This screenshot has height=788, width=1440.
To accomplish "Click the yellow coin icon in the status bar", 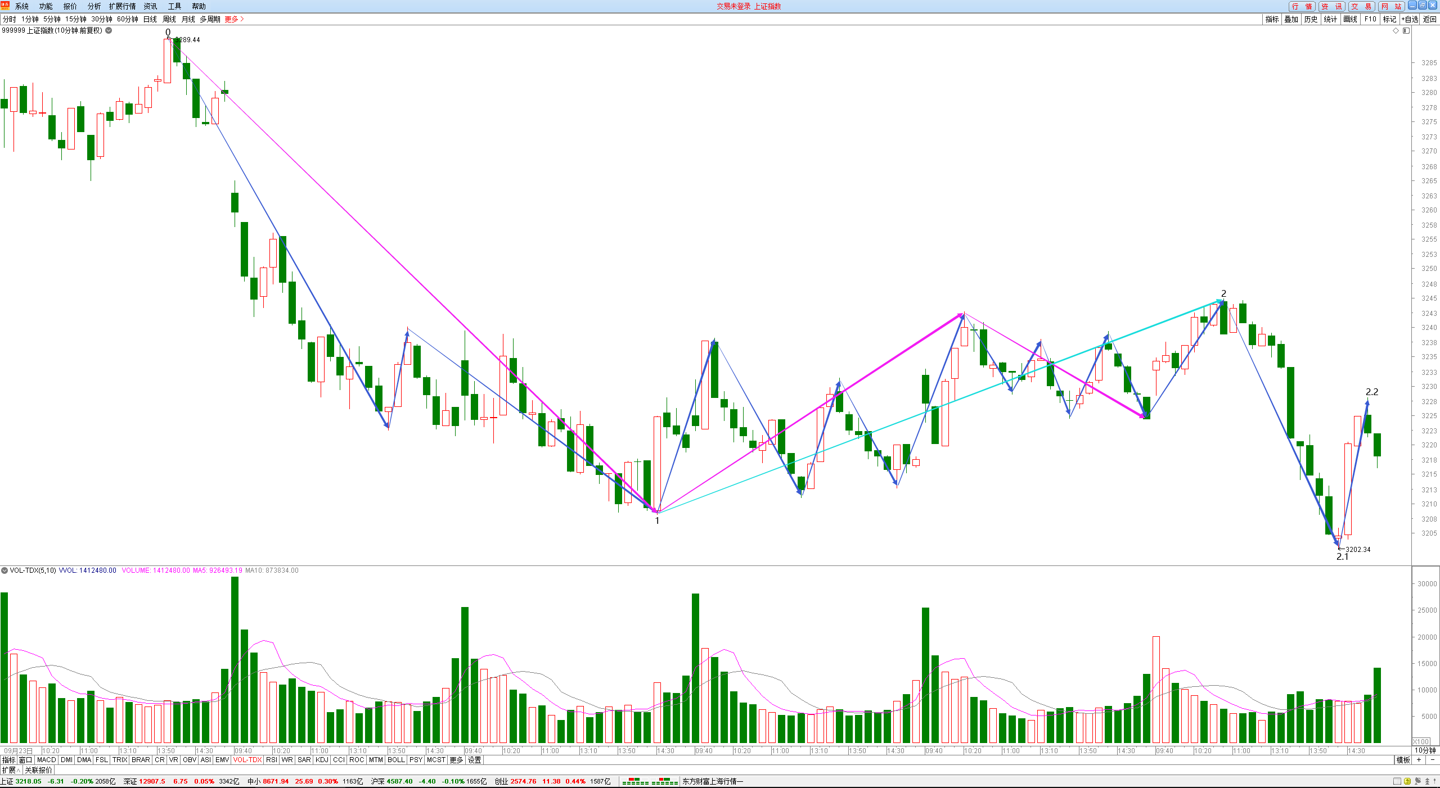I will click(1407, 781).
